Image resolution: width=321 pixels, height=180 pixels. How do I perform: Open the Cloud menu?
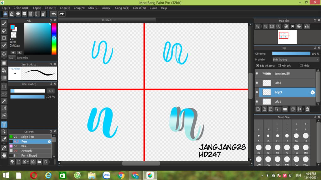point(153,8)
